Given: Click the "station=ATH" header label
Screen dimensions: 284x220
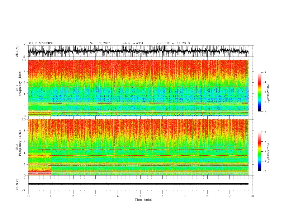Looking at the screenshot, I should (133, 43).
